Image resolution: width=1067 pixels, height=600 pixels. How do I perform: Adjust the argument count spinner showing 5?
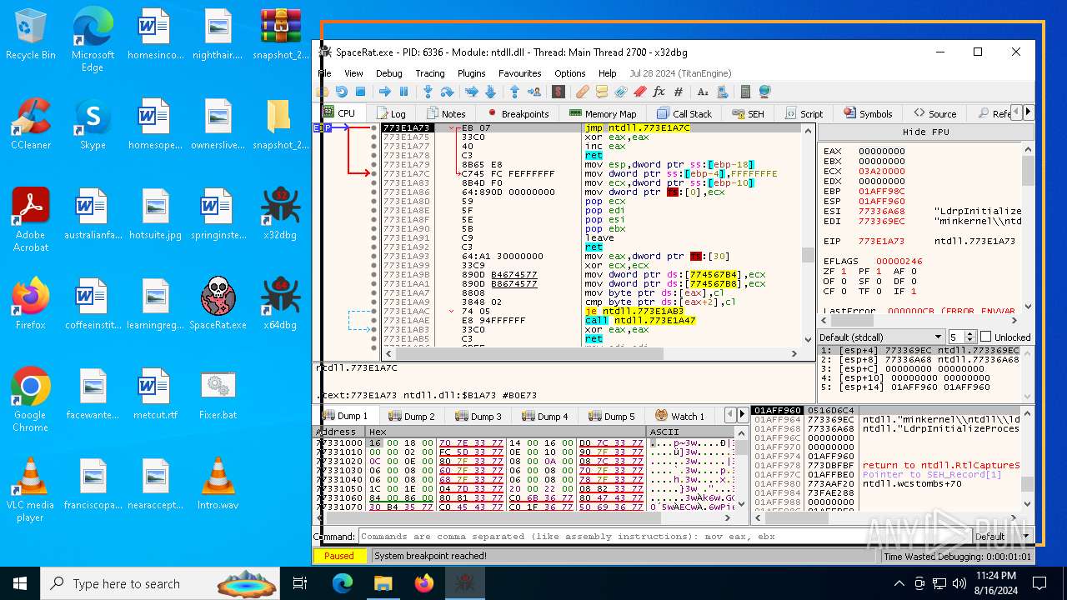[962, 337]
